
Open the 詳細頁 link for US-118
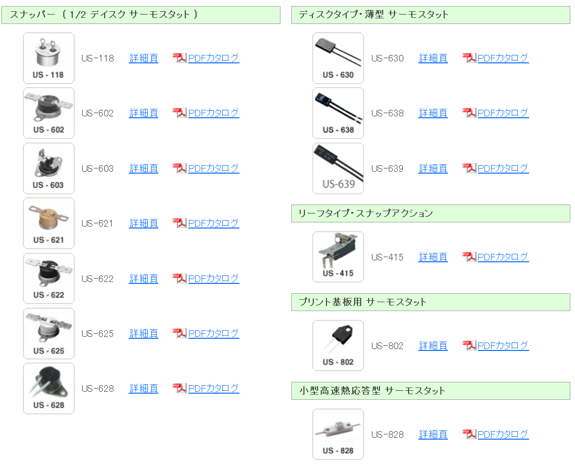click(144, 58)
